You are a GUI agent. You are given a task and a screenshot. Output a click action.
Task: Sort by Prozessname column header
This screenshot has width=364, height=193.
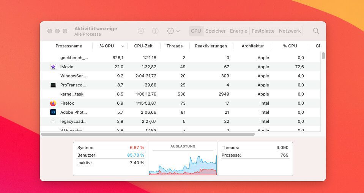tap(69, 46)
